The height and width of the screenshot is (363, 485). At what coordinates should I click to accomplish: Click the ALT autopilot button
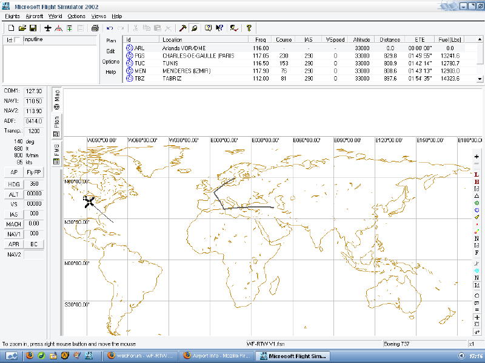pyautogui.click(x=14, y=194)
